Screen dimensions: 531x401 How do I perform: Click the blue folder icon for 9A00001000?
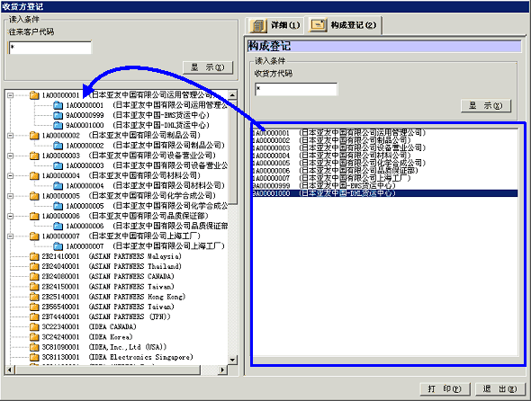point(58,126)
